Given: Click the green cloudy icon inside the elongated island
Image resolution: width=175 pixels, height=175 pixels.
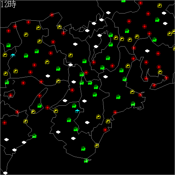Looking at the screenshot, I should 39,106.
